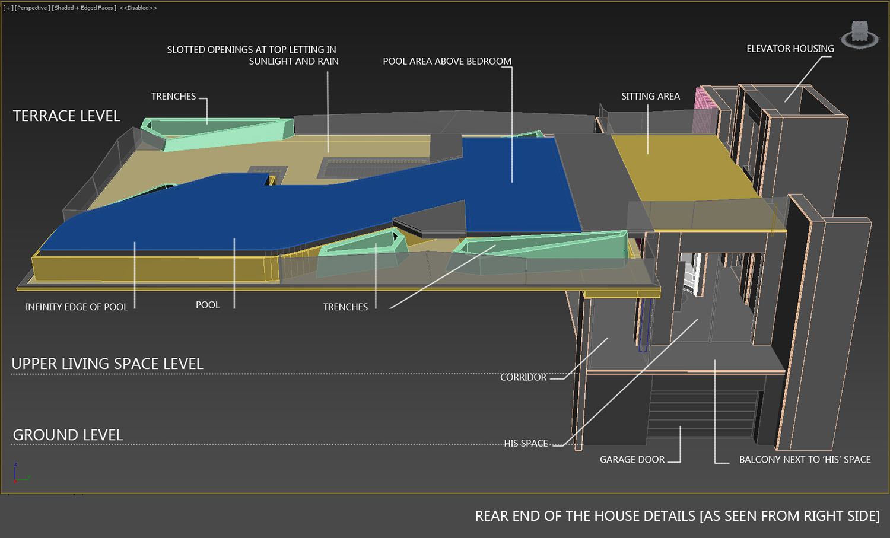Screen dimensions: 890x538
Task: Select the green trench at top left
Action: [217, 132]
